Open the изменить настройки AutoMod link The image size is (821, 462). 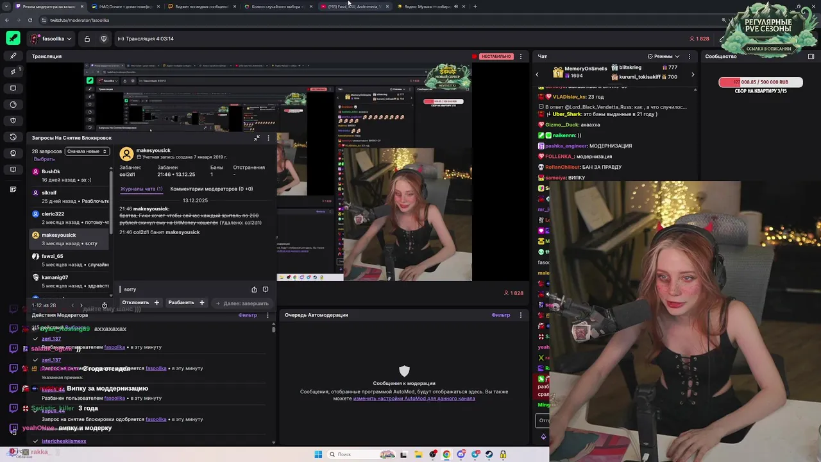pos(414,398)
